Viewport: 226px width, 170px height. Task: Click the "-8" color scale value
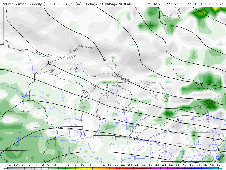click(x=21, y=165)
